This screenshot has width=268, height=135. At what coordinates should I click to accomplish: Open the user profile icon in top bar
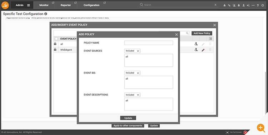224,5
